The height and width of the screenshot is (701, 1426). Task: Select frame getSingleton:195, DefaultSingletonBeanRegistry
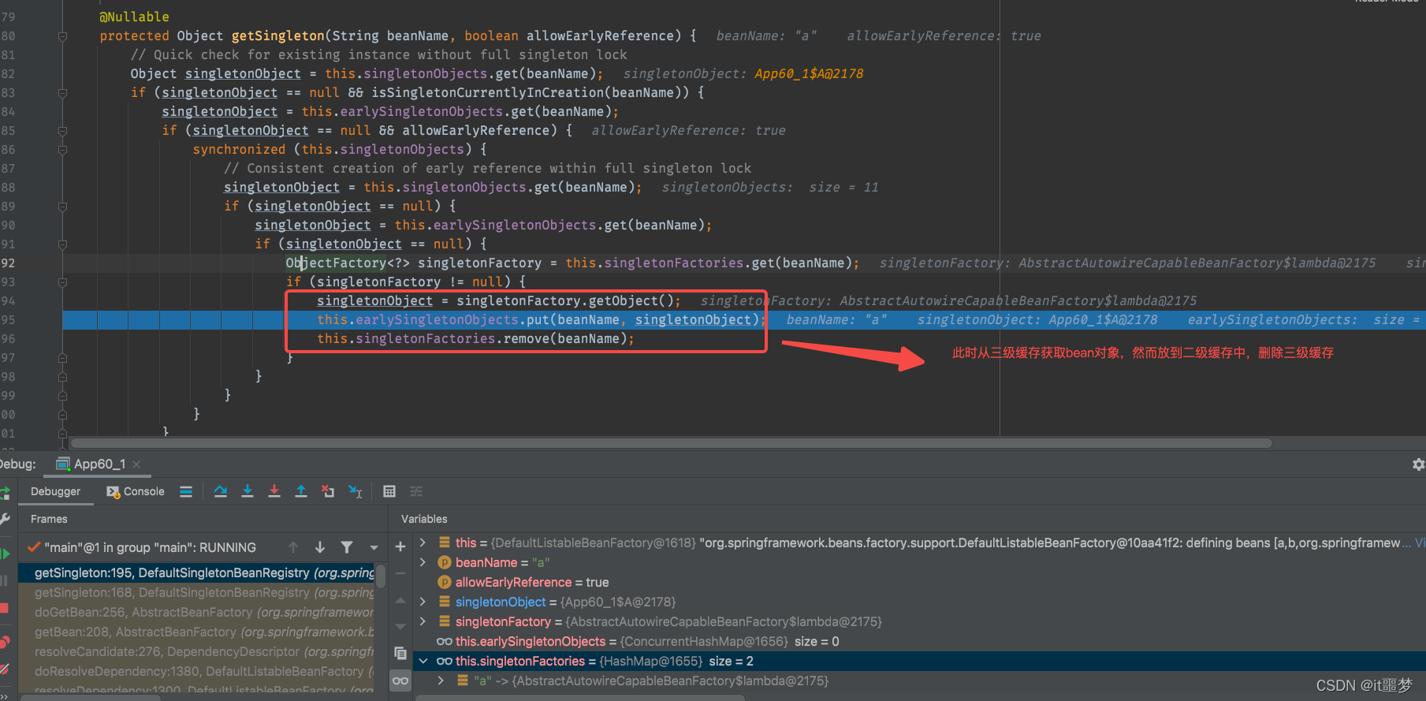pyautogui.click(x=196, y=573)
